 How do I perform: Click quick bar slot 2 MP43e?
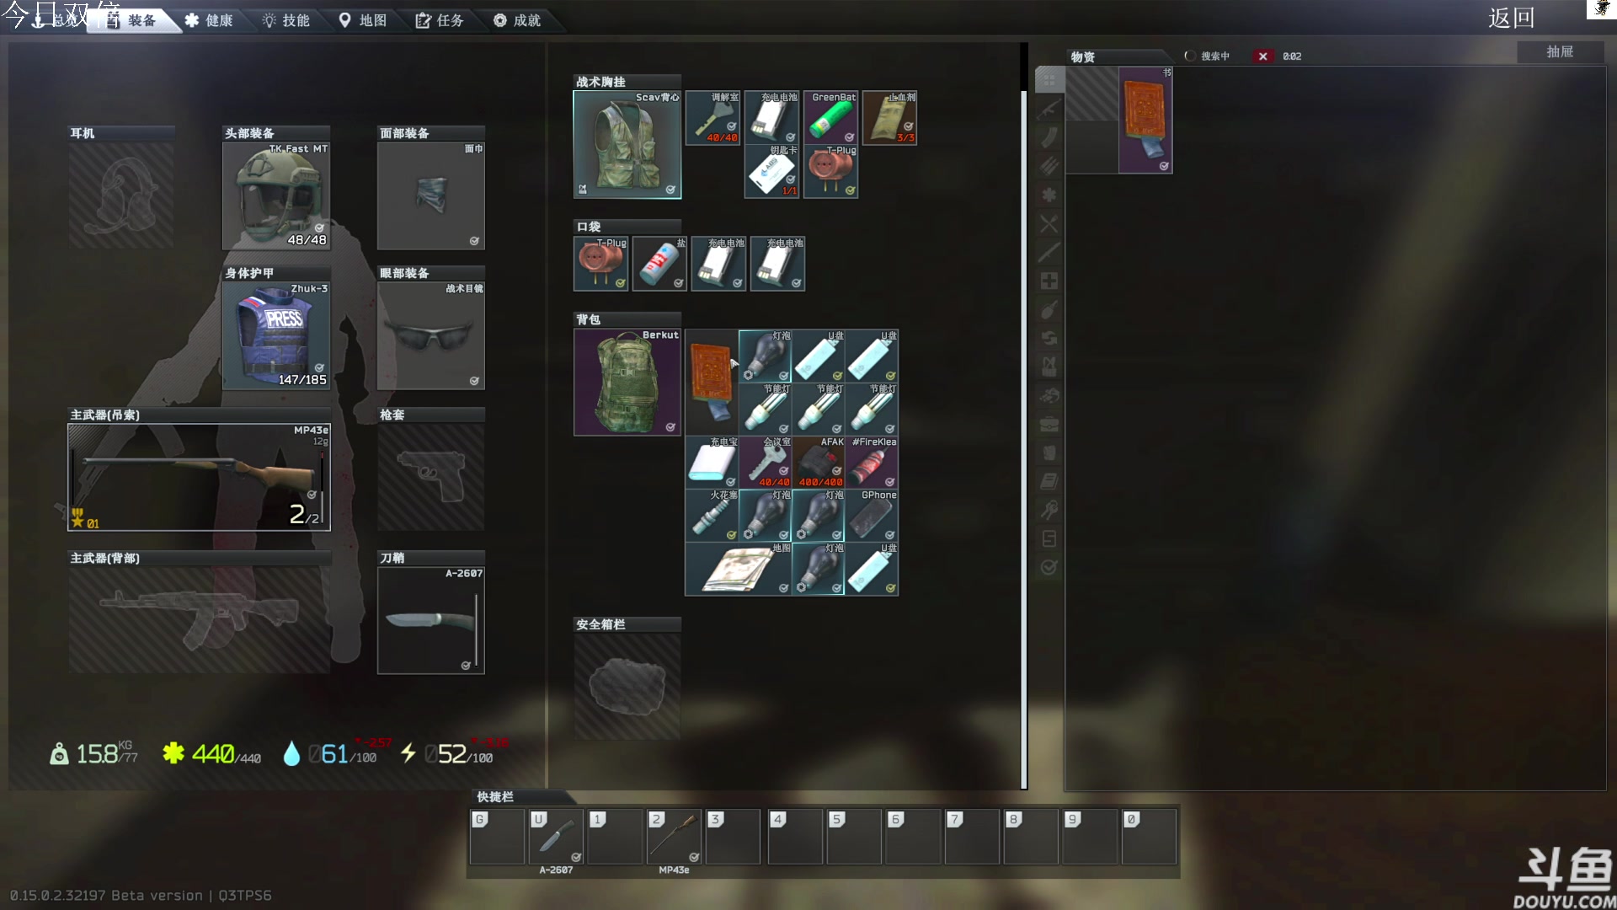(674, 836)
